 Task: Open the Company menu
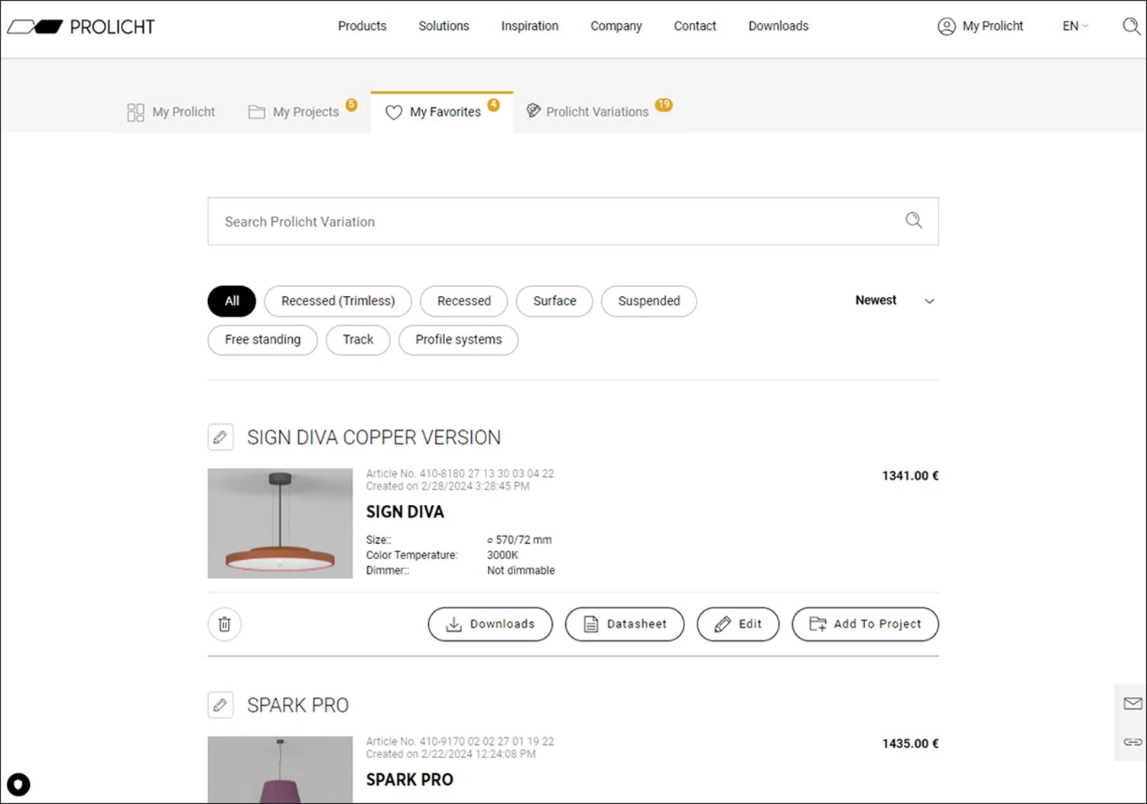coord(616,26)
